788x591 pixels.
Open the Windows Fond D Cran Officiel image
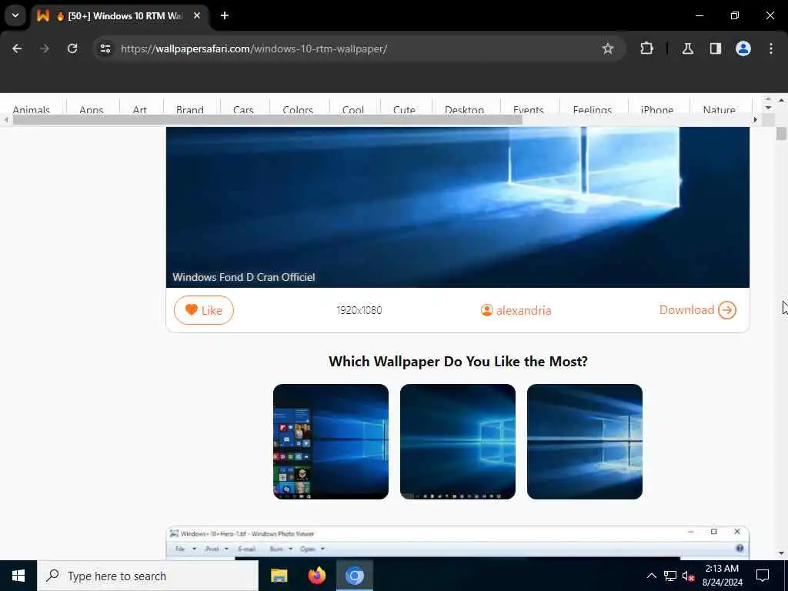(457, 207)
